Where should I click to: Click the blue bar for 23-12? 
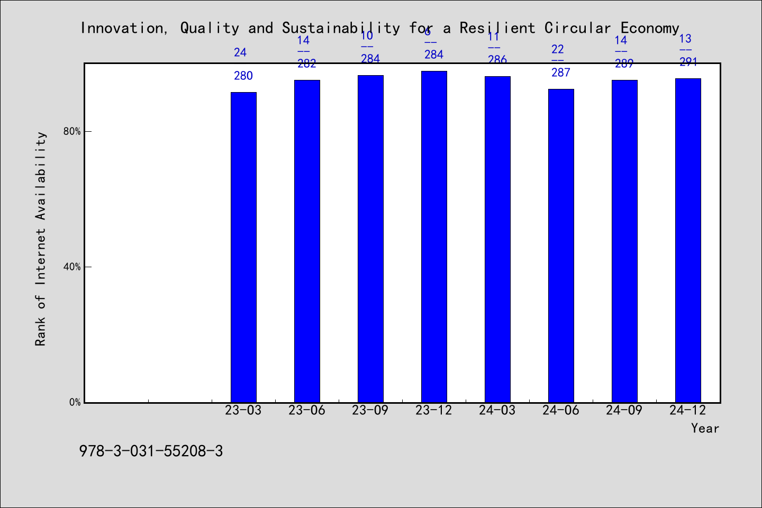[434, 237]
